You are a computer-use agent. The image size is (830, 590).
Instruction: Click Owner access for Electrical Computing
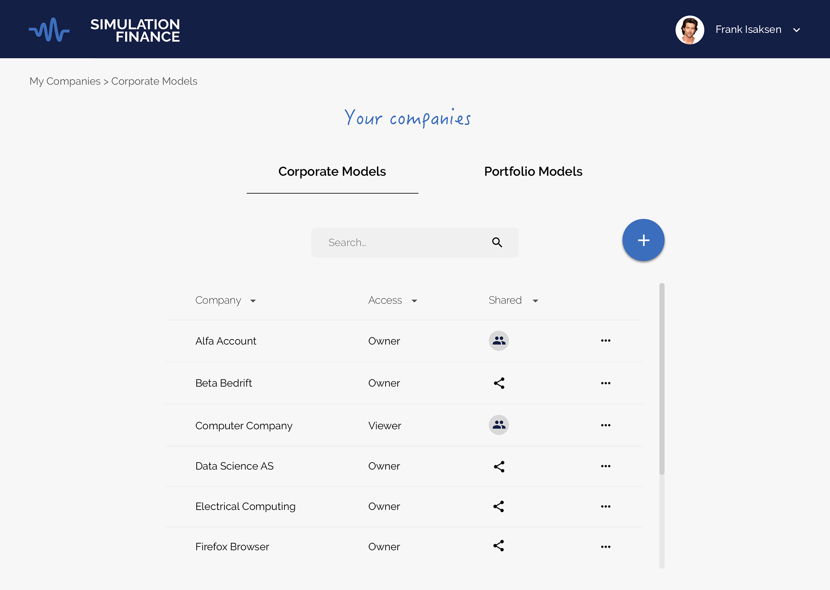pyautogui.click(x=384, y=507)
